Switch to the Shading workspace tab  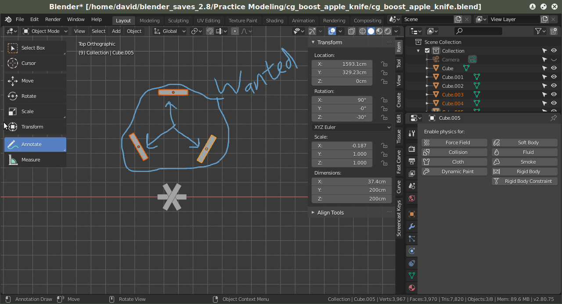(274, 20)
